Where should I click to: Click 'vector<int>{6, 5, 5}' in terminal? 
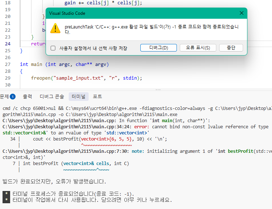coord(106,139)
